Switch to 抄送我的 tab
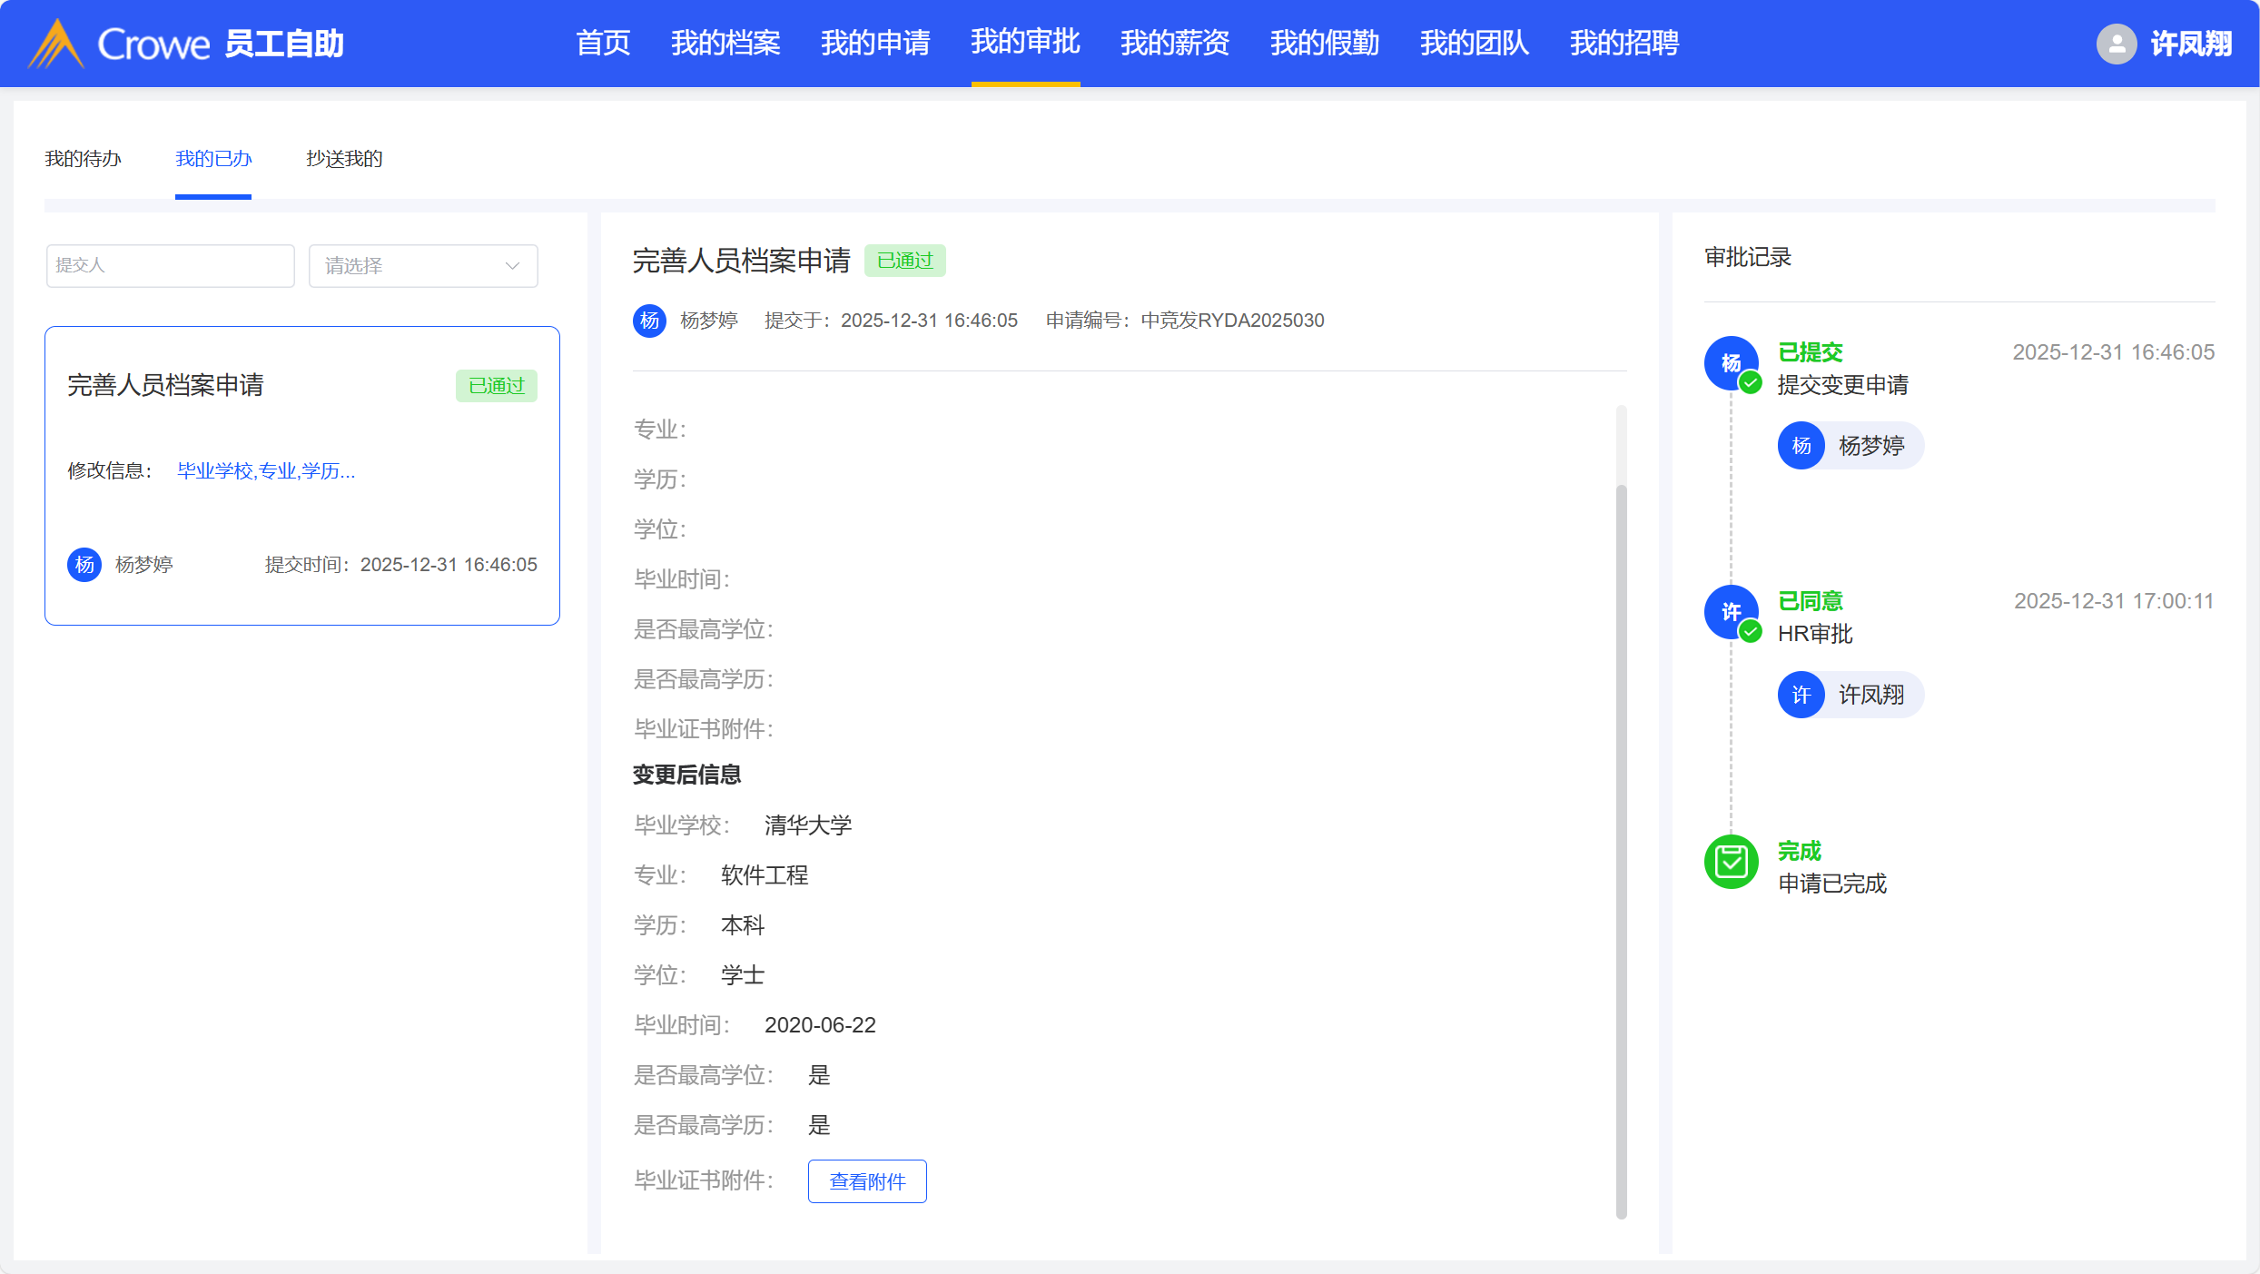The image size is (2260, 1274). [x=344, y=159]
